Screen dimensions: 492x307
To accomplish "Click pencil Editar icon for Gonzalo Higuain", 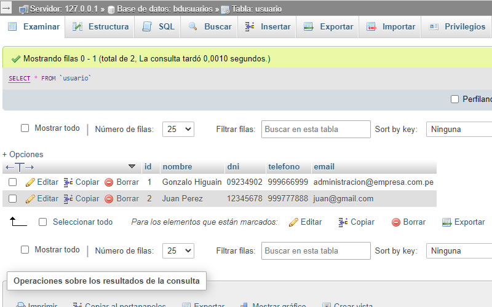I will 30,182.
